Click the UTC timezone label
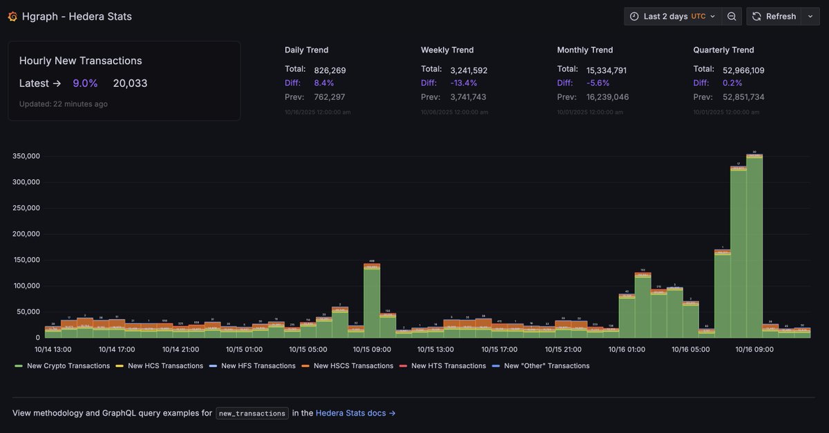Screen dimensions: 829x433 (x=698, y=17)
